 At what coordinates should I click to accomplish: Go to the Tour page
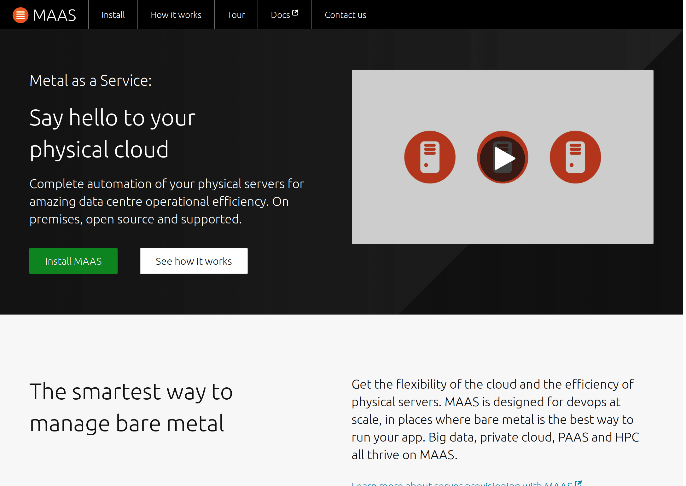(236, 15)
